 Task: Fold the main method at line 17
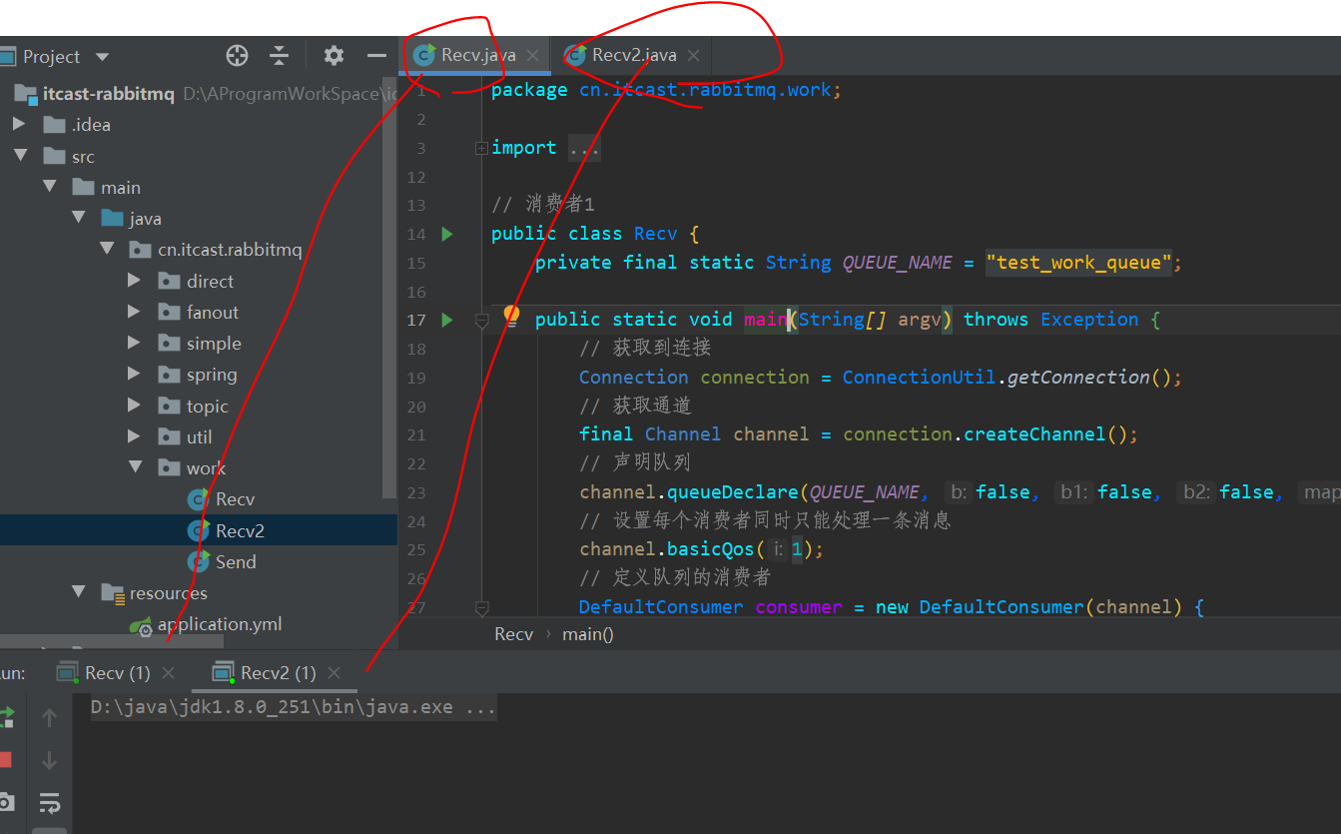[x=481, y=320]
